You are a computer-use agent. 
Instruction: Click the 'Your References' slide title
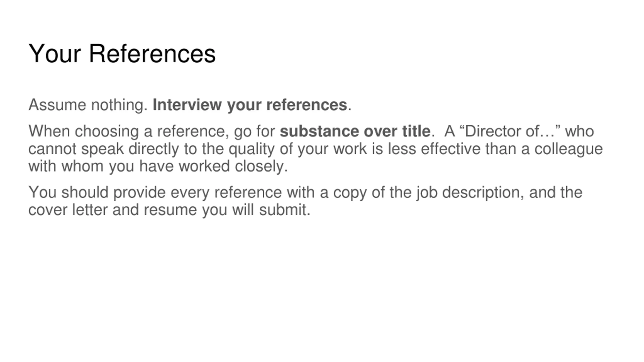(x=122, y=54)
